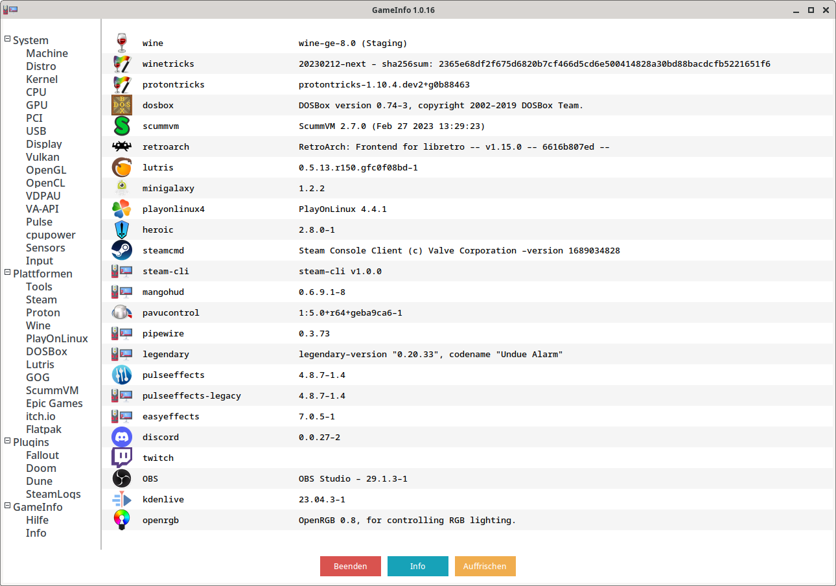Open Hilfe under GameInfo
This screenshot has height=586, width=836.
37,520
